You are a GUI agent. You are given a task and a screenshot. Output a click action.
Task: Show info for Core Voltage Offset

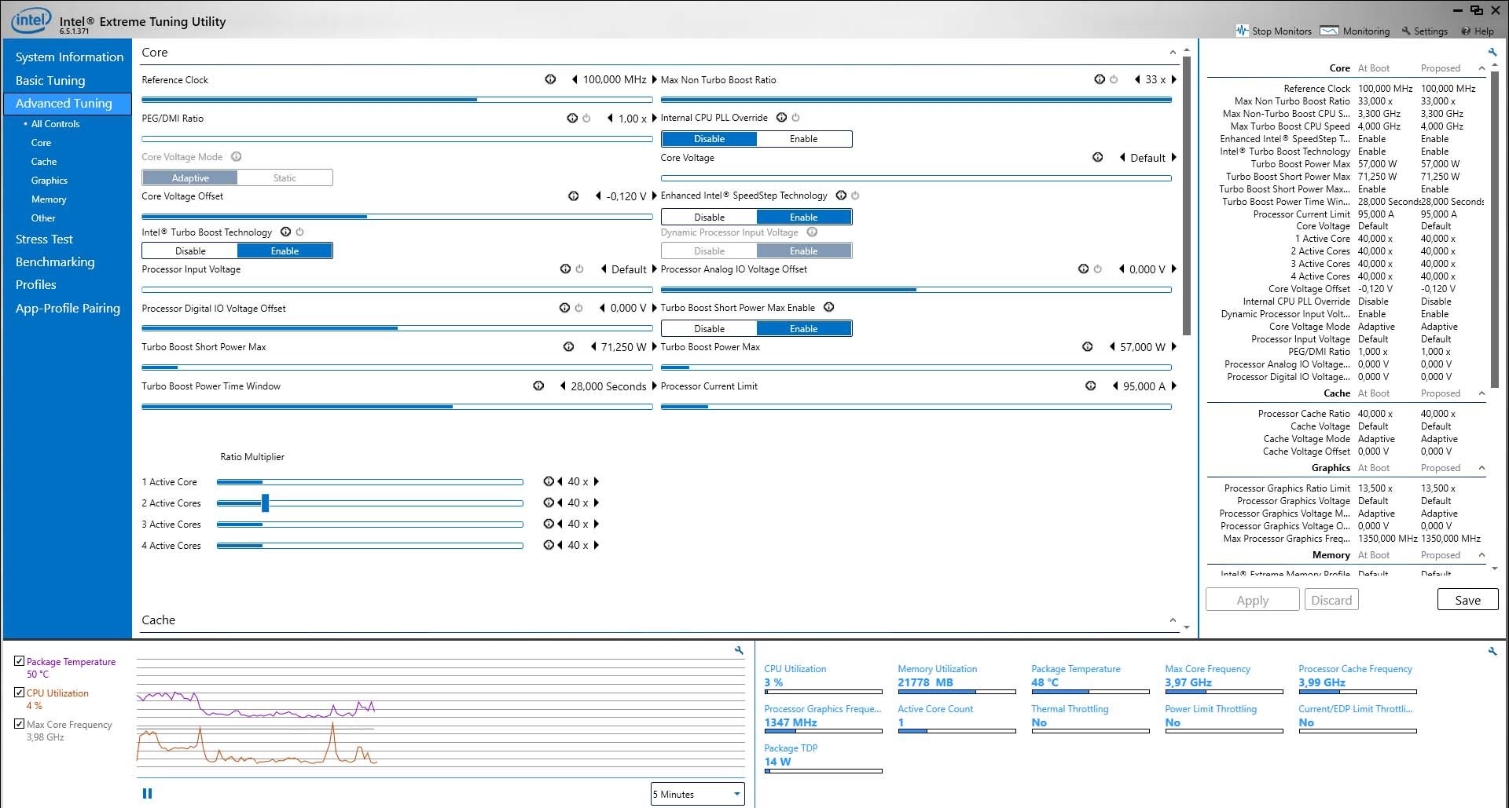point(573,196)
